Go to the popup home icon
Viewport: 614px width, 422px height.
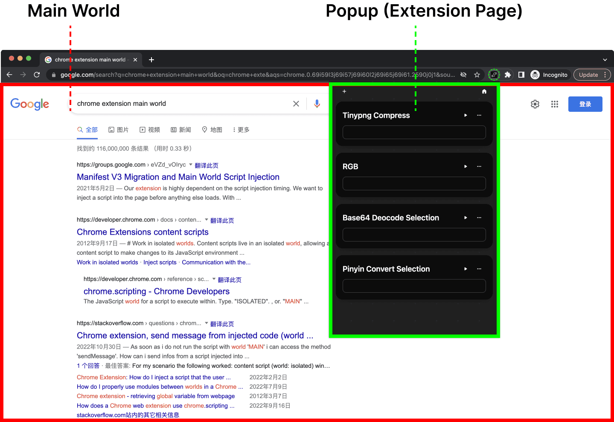coord(484,91)
